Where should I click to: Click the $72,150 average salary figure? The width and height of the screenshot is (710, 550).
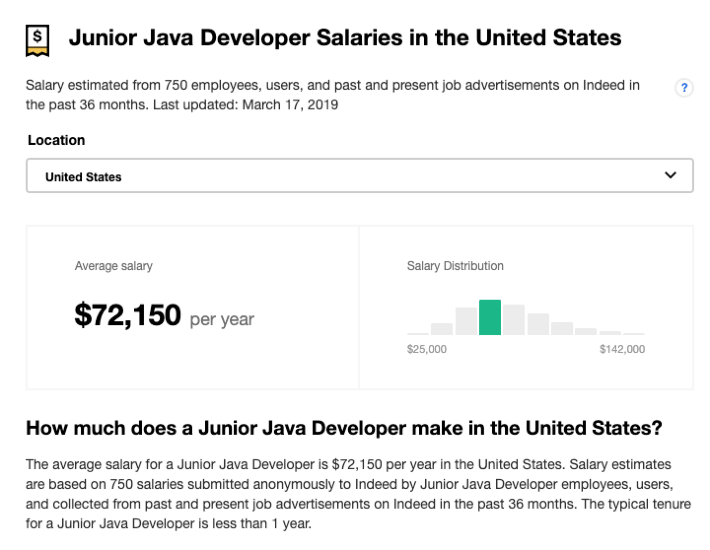[128, 315]
